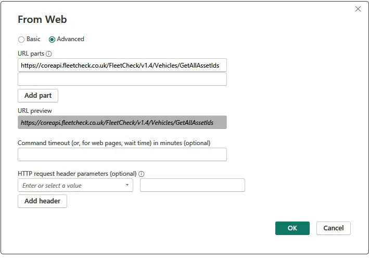This screenshot has height=260, width=369.
Task: Close the From Web dialog with the X
Action: click(x=358, y=9)
